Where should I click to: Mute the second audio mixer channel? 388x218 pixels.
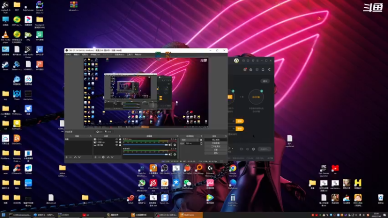(x=170, y=155)
